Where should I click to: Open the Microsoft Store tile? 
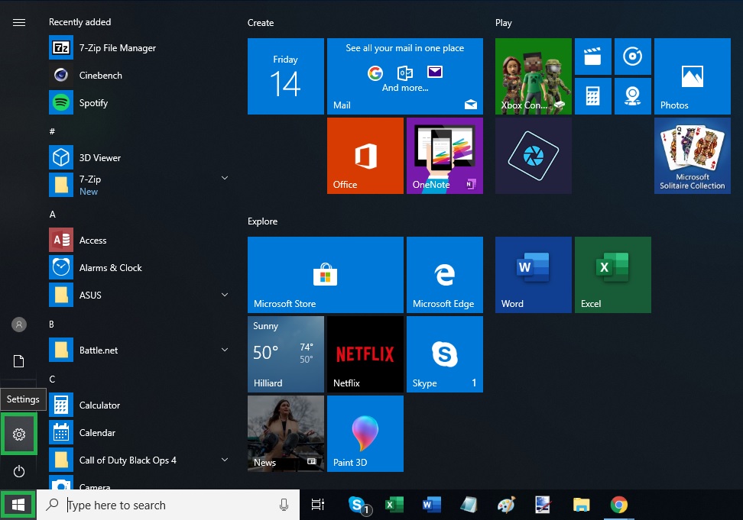pos(325,274)
